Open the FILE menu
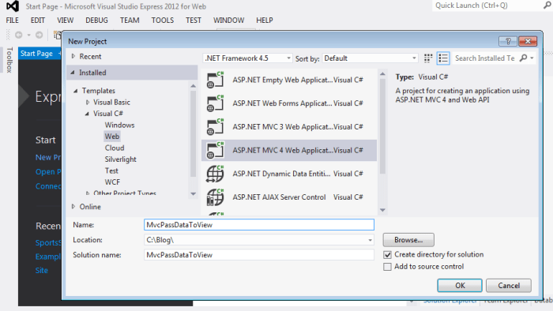 (13, 20)
